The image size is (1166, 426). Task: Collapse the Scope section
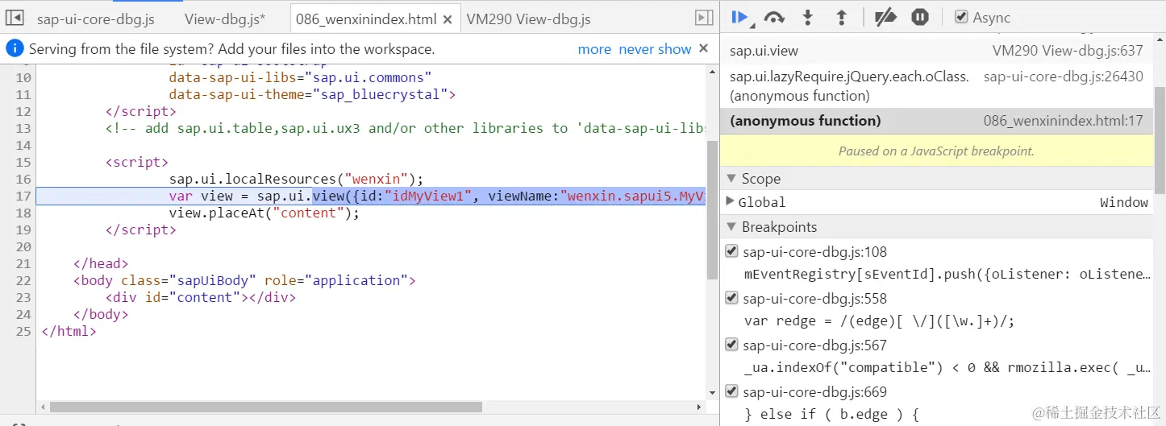point(731,178)
